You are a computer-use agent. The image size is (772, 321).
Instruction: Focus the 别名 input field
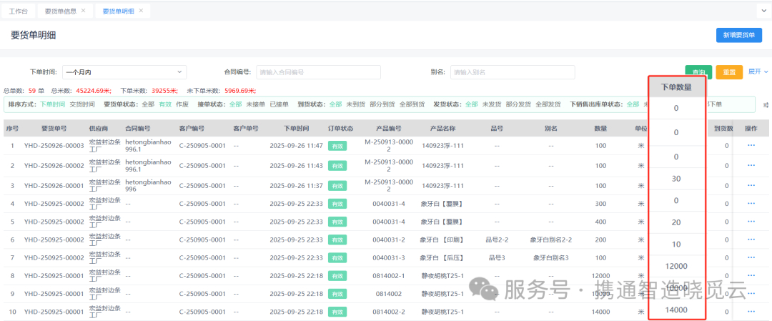[x=513, y=72]
